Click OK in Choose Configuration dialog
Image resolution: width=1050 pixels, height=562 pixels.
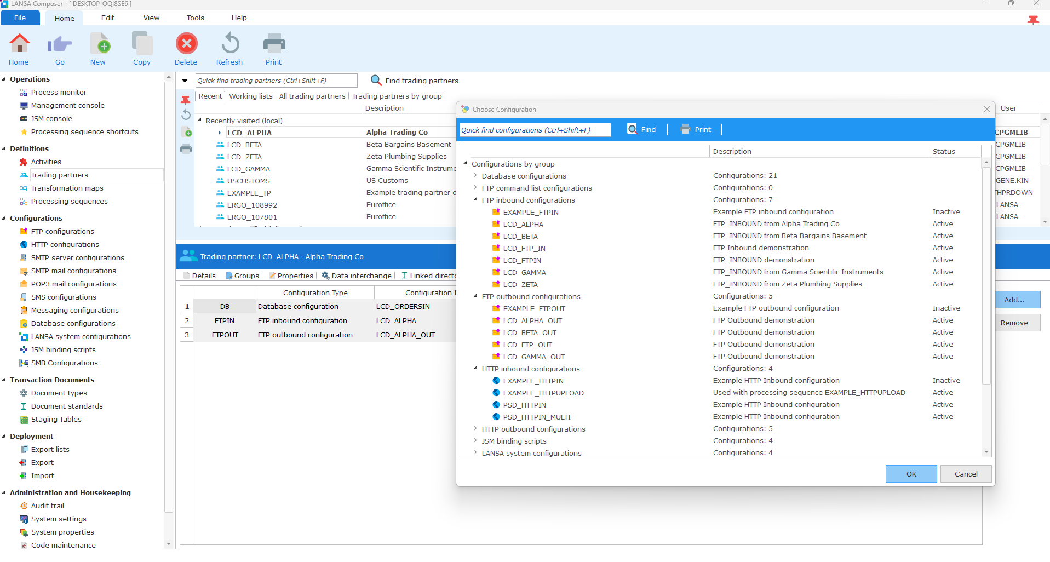[x=911, y=474]
